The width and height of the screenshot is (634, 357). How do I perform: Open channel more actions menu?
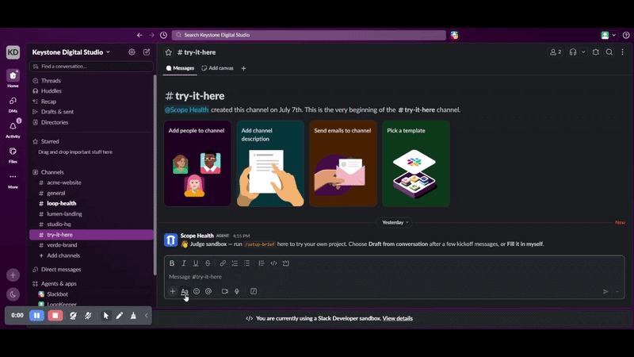pos(623,52)
